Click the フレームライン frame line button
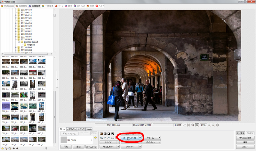This screenshot has height=151, width=256. point(91,147)
